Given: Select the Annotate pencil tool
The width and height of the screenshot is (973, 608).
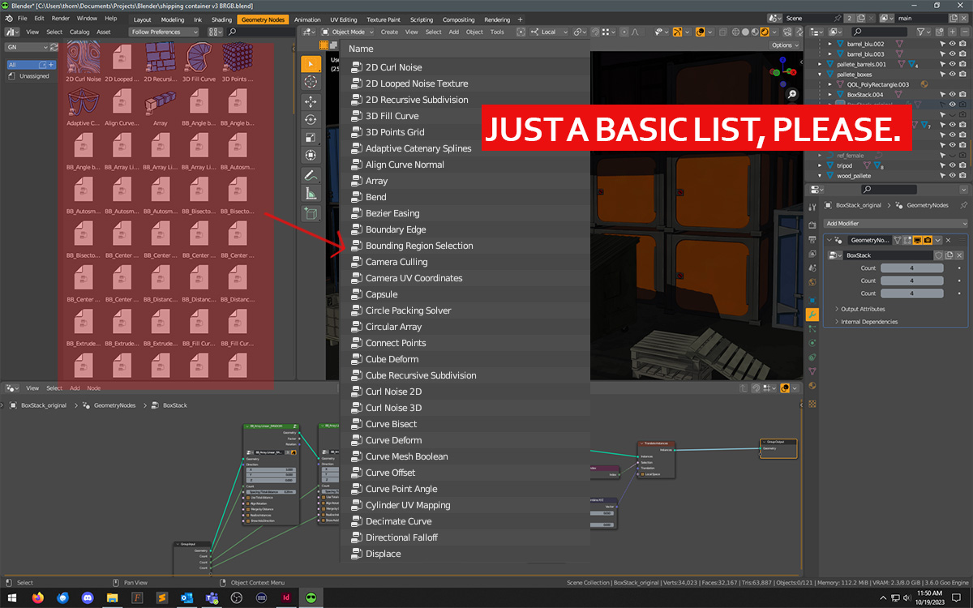Looking at the screenshot, I should [311, 175].
